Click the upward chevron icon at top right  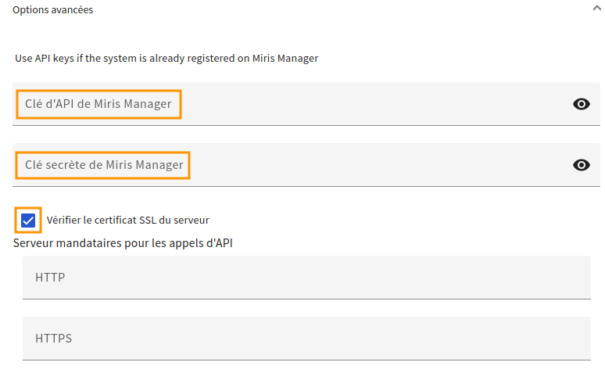[597, 8]
